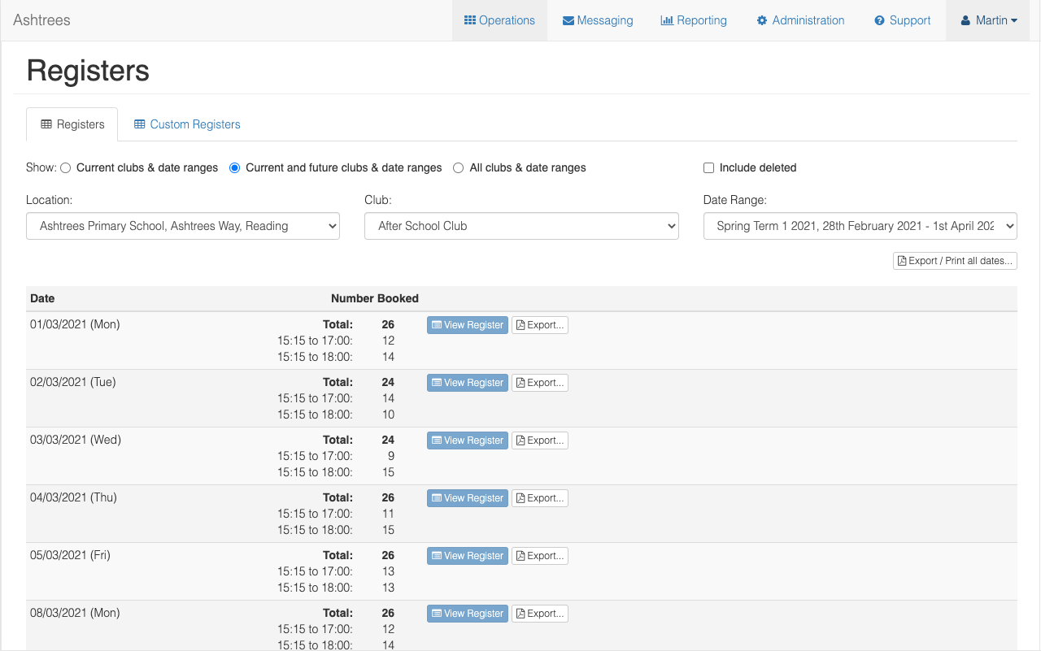Click the 01/03/2021 (Mon) date cell
The height and width of the screenshot is (651, 1041).
[75, 324]
